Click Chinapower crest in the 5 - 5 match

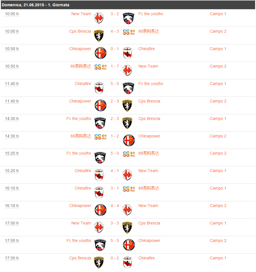point(129,245)
